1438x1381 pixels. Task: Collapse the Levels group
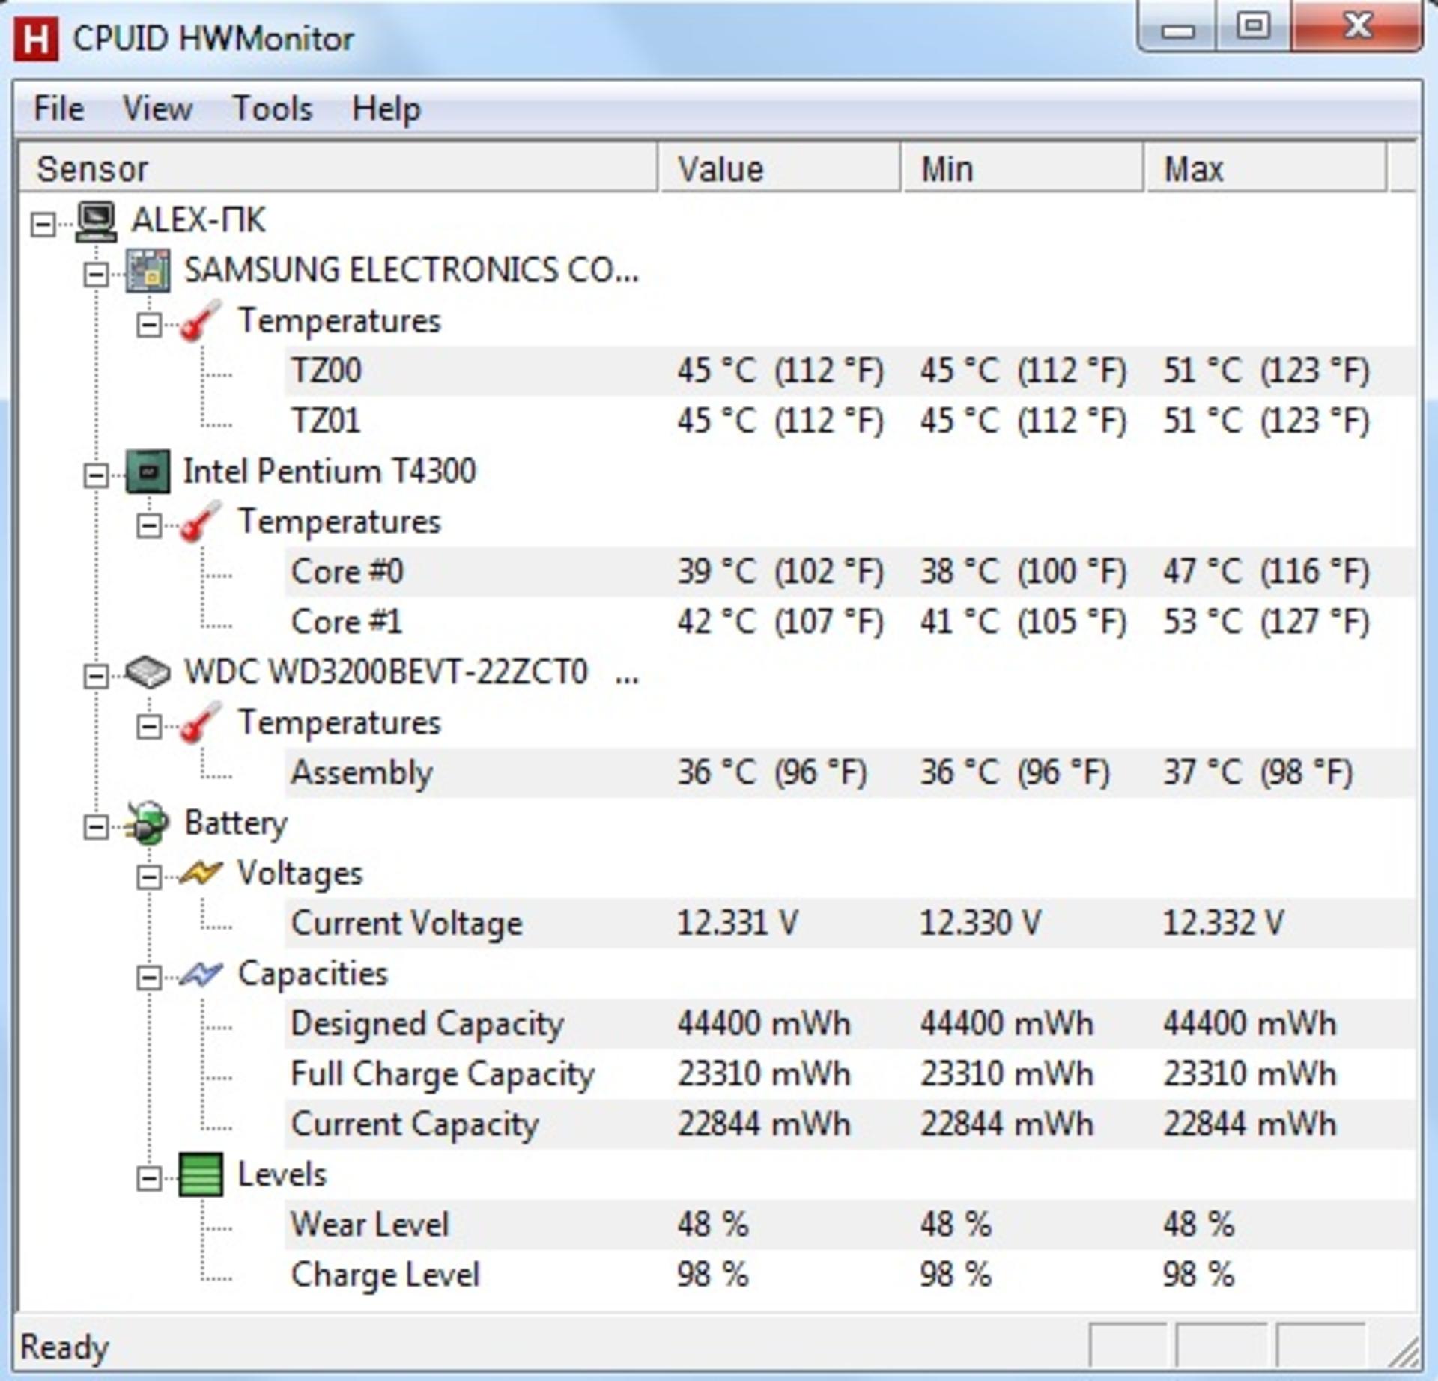click(x=149, y=1179)
